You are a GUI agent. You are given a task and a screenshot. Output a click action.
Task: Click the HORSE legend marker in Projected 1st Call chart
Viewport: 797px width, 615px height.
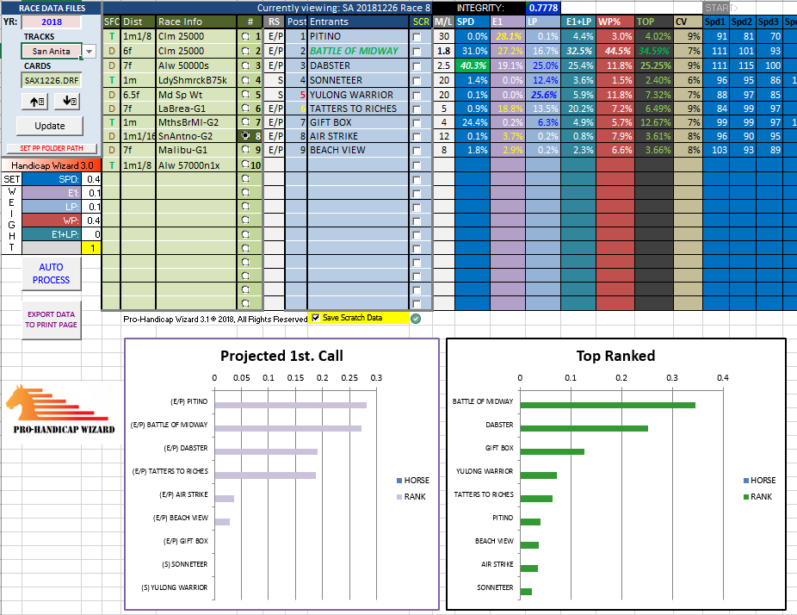[x=398, y=481]
